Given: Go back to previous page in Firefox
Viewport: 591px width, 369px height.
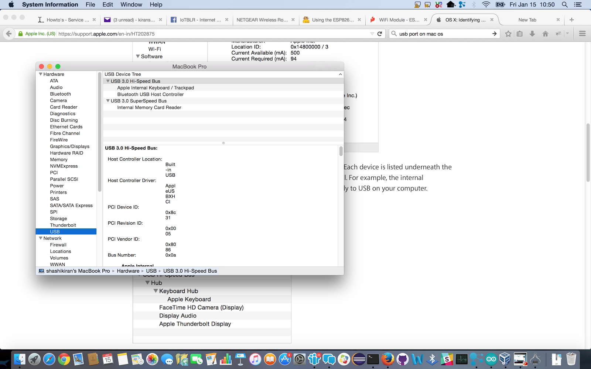Looking at the screenshot, I should click(x=9, y=34).
